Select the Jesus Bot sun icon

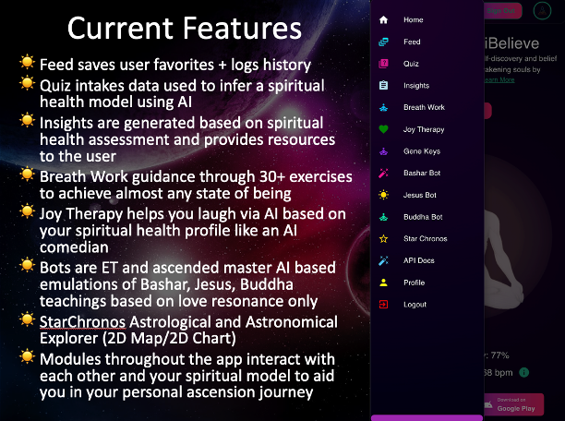383,195
